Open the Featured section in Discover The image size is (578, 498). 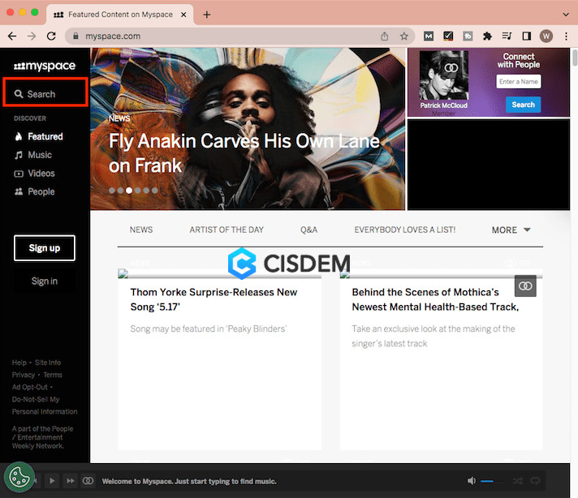click(39, 136)
